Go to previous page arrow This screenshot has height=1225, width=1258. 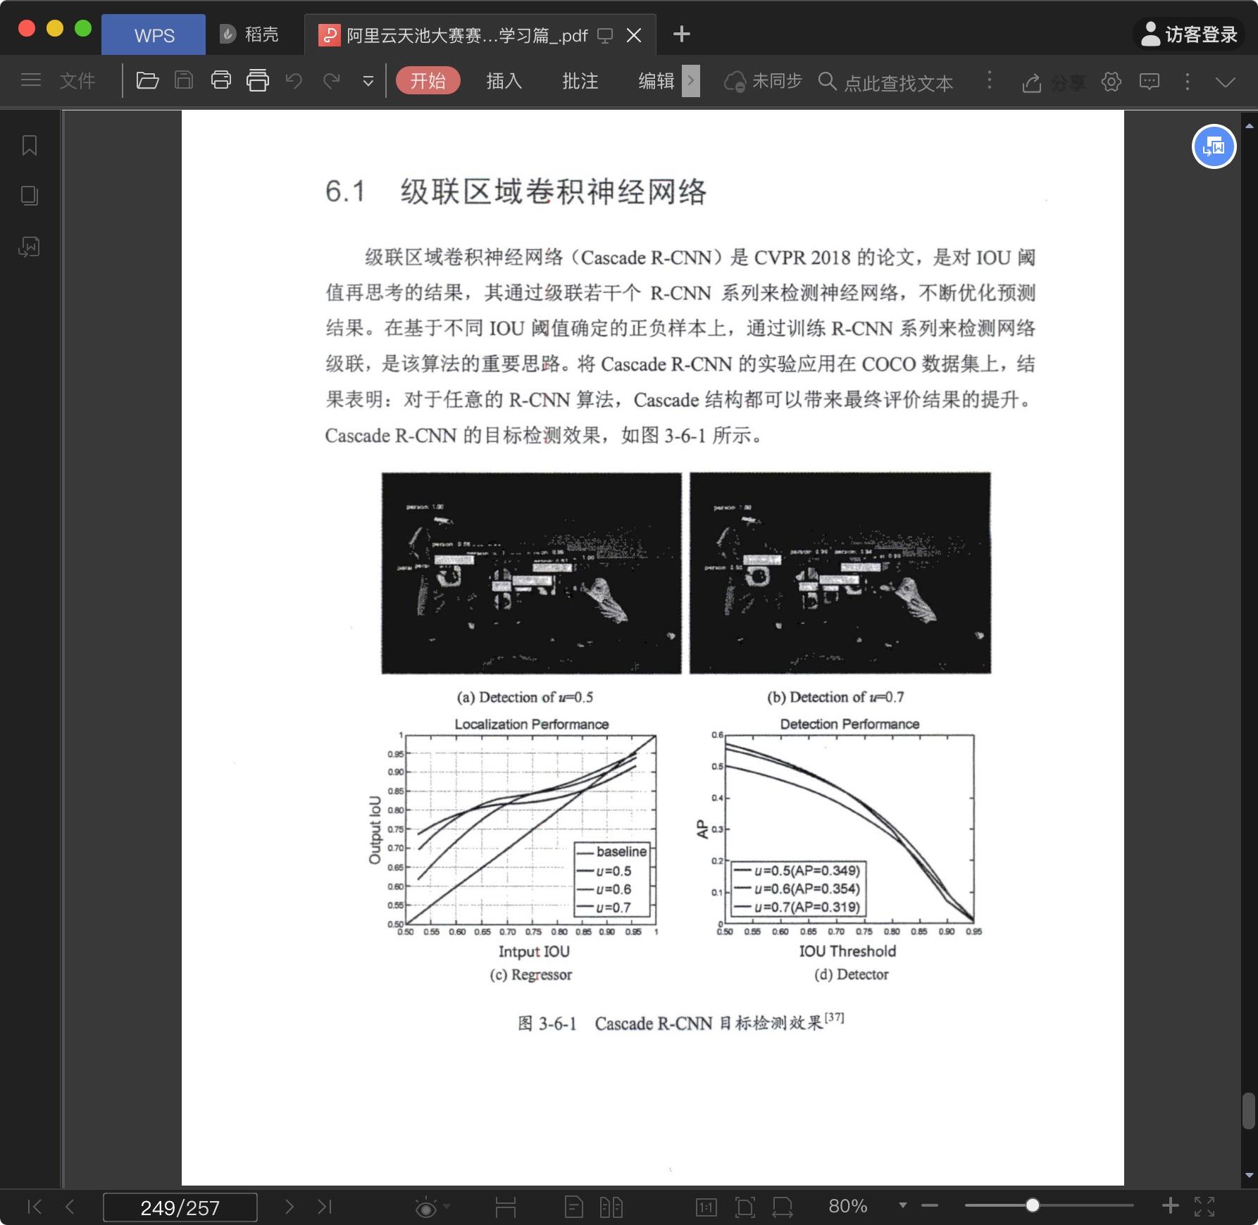click(x=70, y=1207)
